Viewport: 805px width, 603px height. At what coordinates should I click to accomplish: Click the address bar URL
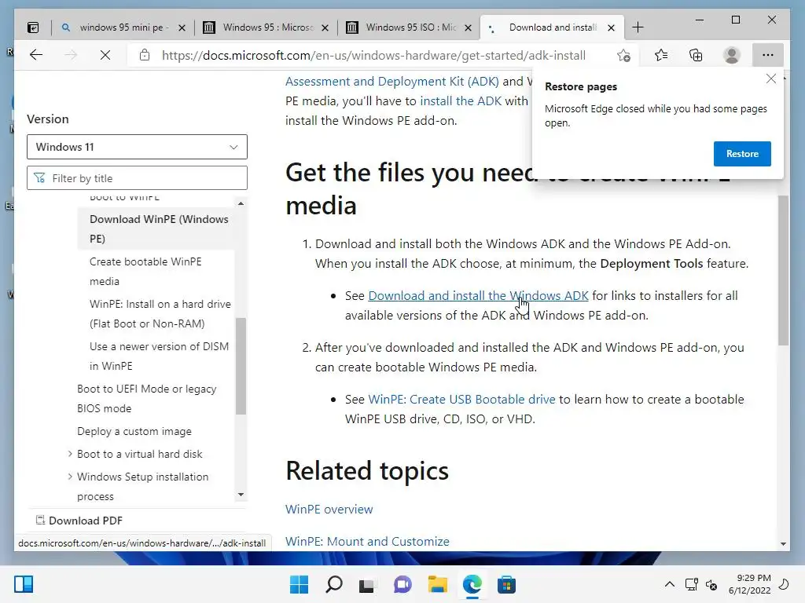(373, 56)
